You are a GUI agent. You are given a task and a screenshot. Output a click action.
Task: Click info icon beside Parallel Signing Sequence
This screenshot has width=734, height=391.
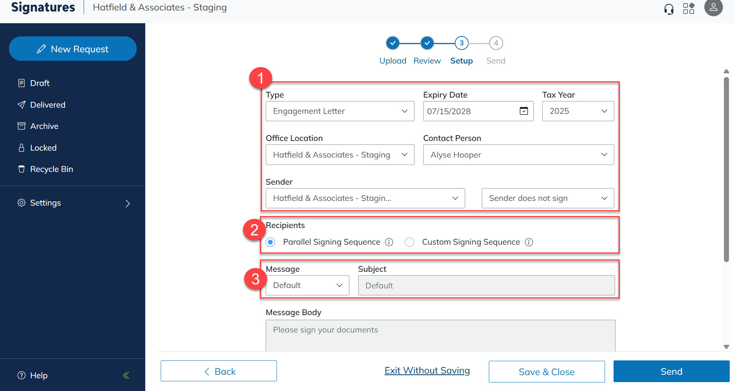coord(389,242)
